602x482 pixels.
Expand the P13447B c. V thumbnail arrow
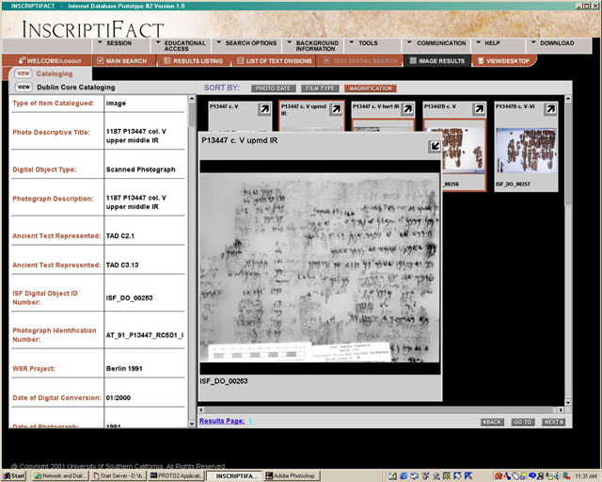click(x=479, y=109)
